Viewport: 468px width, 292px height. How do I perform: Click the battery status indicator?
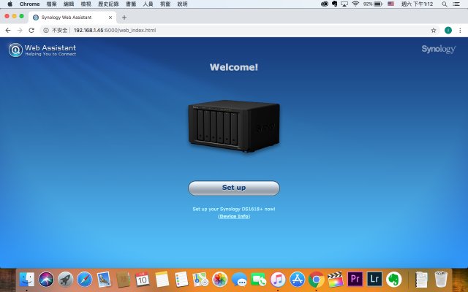373,4
